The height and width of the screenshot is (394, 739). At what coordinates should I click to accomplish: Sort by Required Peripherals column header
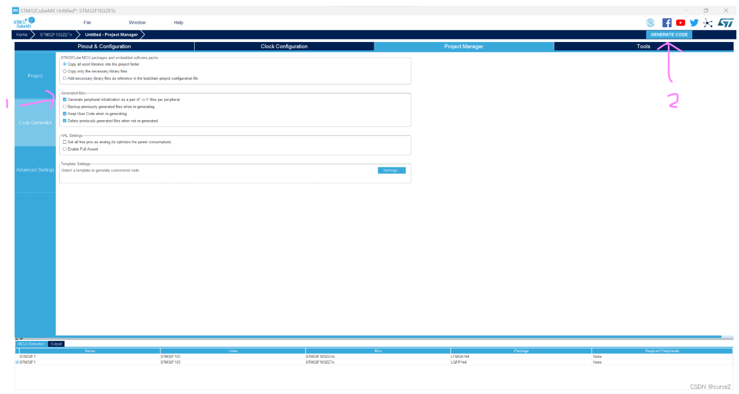(662, 350)
